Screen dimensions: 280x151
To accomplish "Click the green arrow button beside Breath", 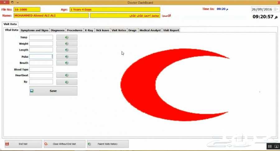I will (67, 63).
